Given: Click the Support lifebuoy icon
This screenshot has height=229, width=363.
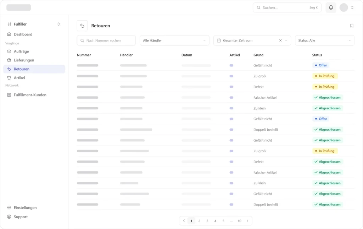Looking at the screenshot, I should click(x=9, y=217).
